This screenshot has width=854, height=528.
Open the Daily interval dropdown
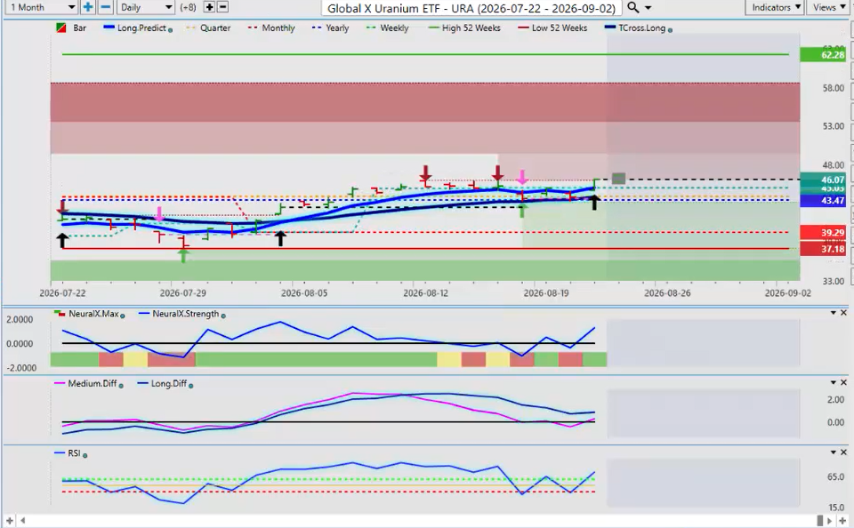pos(145,7)
